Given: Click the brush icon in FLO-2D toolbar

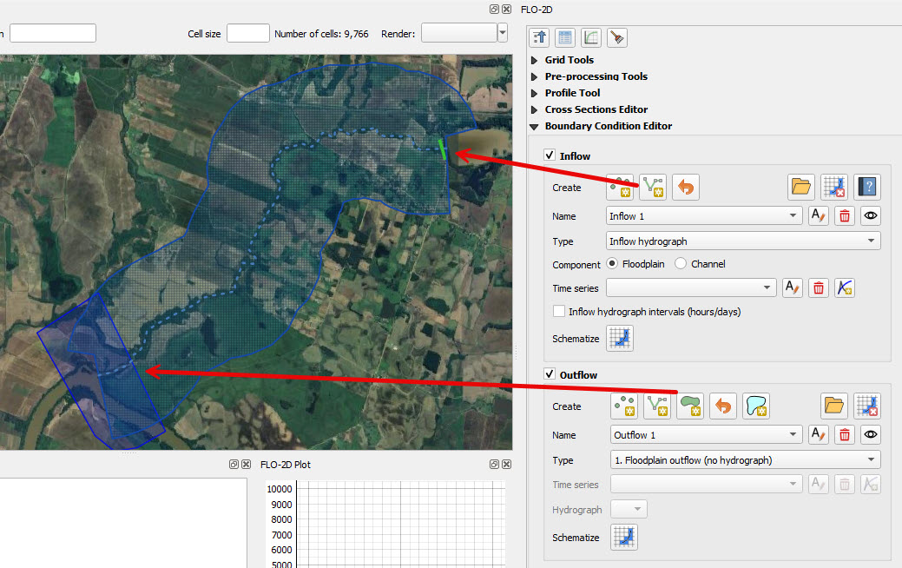Looking at the screenshot, I should (x=617, y=37).
